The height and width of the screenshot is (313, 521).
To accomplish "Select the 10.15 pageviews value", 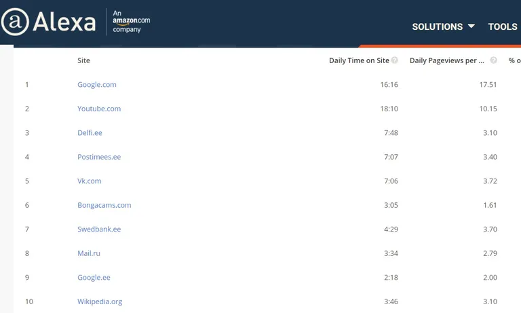I will click(488, 109).
